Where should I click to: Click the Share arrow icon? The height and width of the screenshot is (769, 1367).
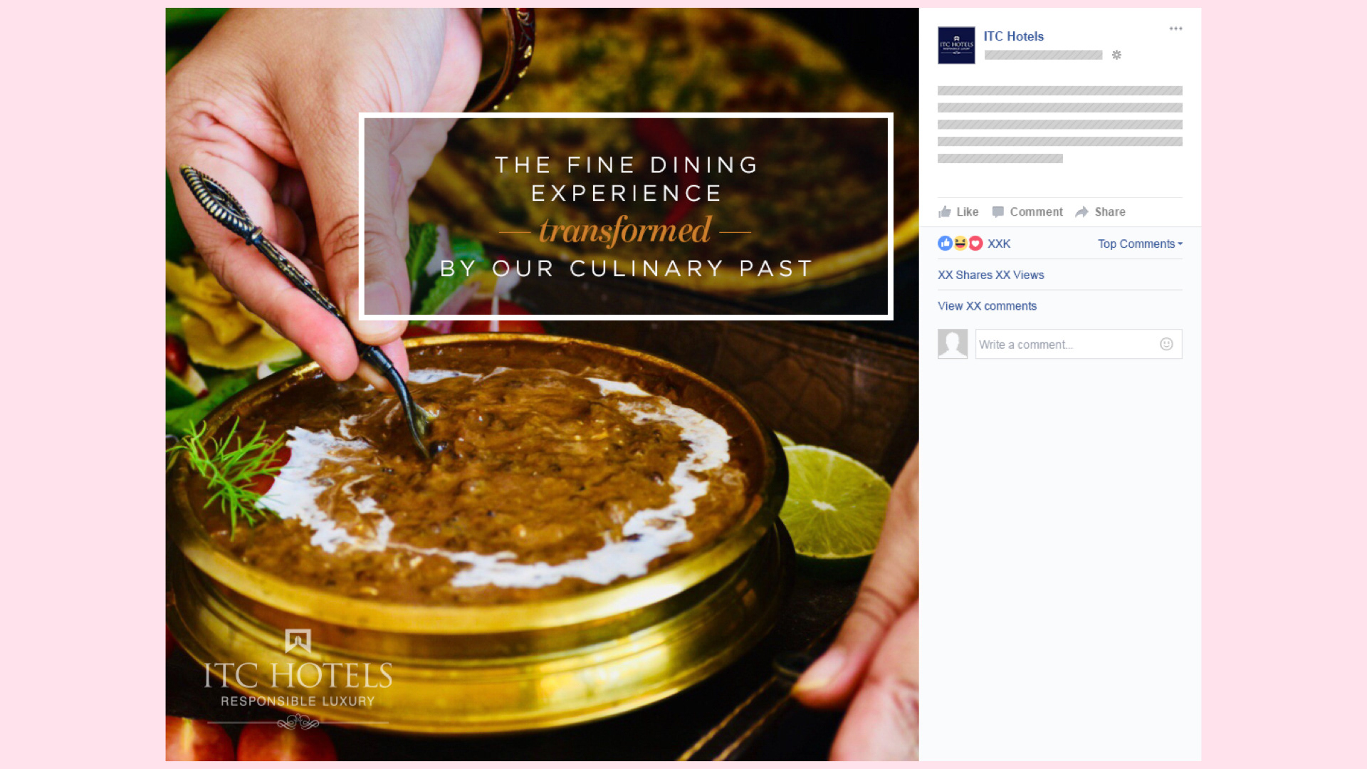[1082, 211]
